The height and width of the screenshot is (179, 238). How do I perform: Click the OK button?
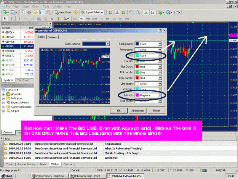(119, 111)
